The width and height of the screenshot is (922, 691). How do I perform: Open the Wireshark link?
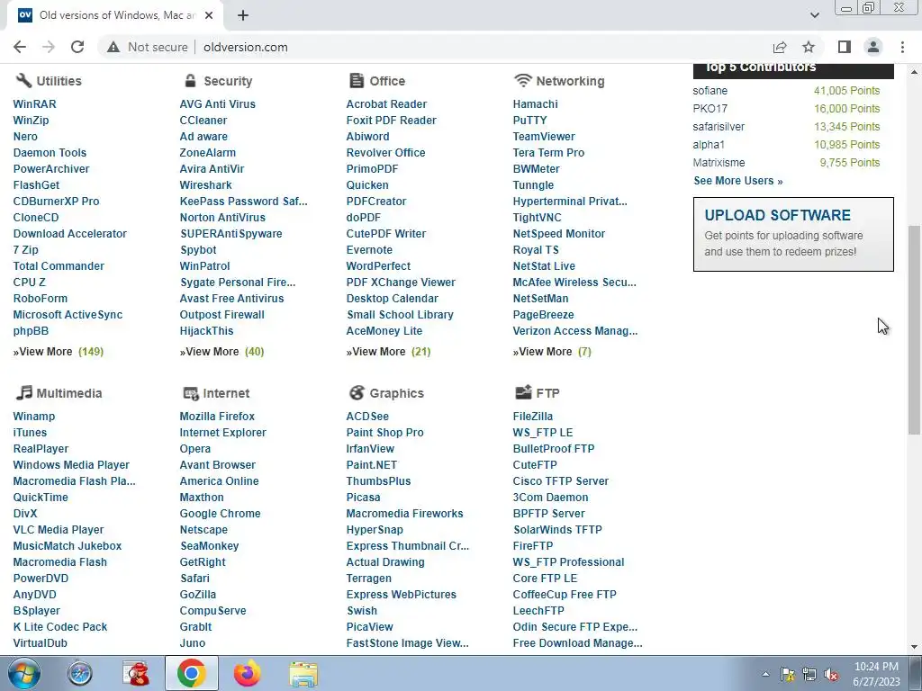coord(206,185)
